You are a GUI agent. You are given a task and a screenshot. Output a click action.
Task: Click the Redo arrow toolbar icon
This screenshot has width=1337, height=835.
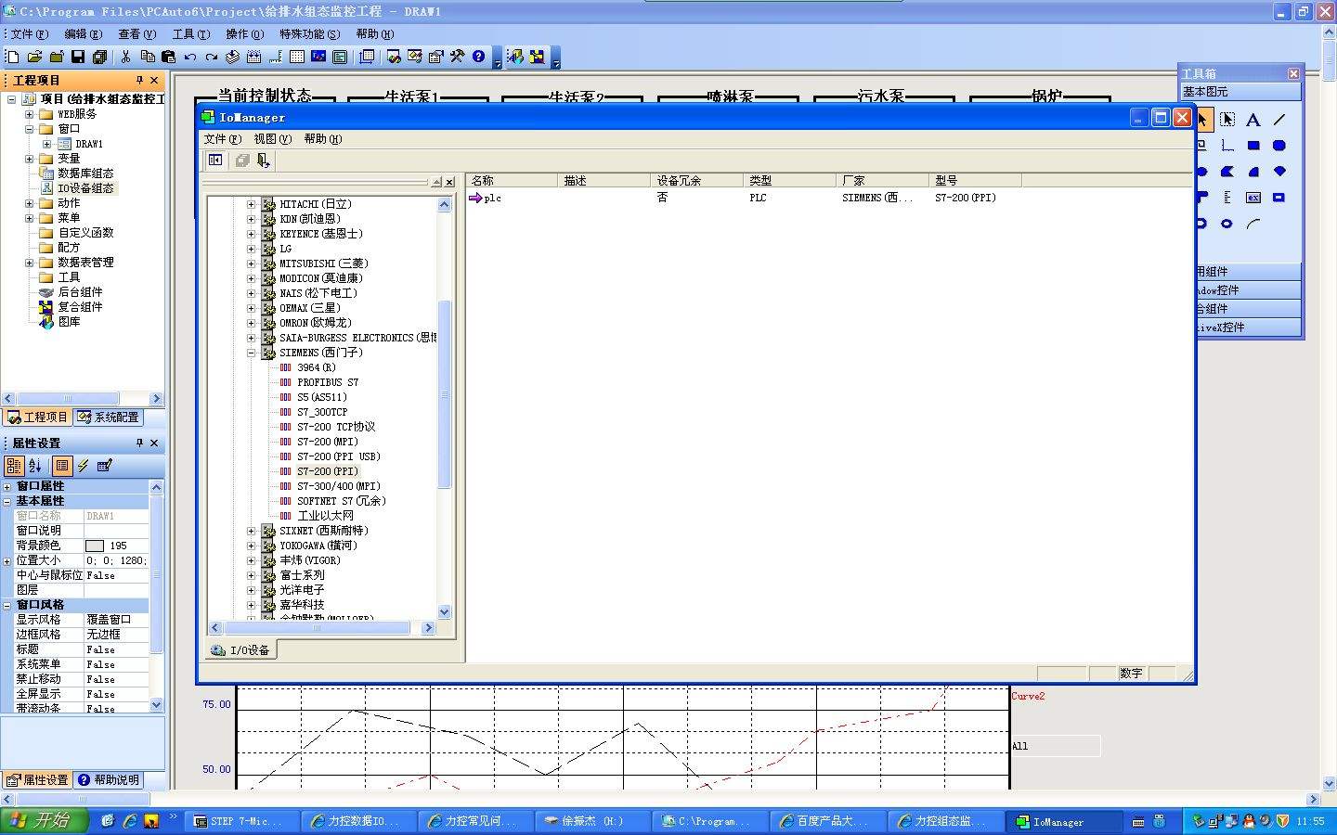212,57
